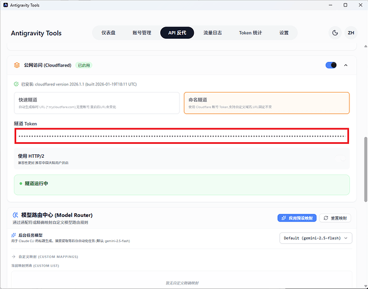Focus the 隧道 Token input field

click(x=182, y=136)
